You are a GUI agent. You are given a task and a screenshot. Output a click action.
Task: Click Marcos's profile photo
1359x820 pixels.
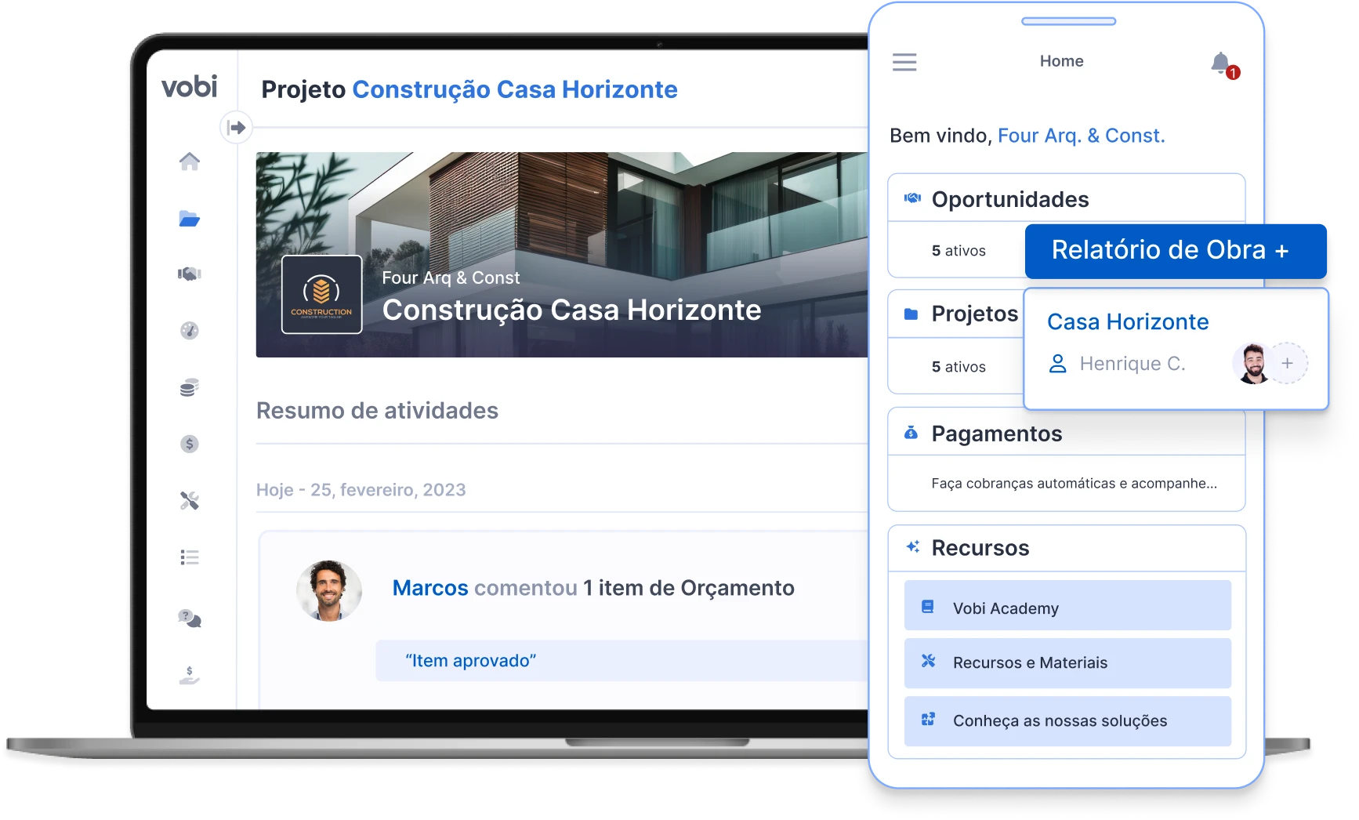tap(329, 591)
